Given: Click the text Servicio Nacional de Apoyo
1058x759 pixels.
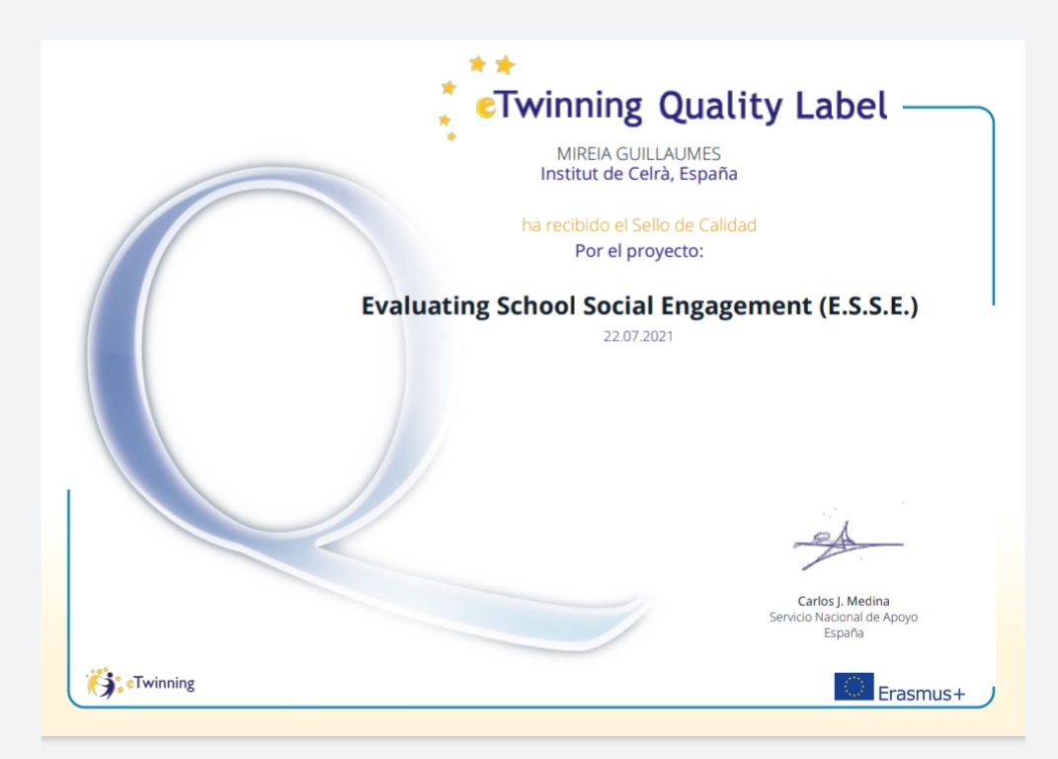Looking at the screenshot, I should 844,618.
